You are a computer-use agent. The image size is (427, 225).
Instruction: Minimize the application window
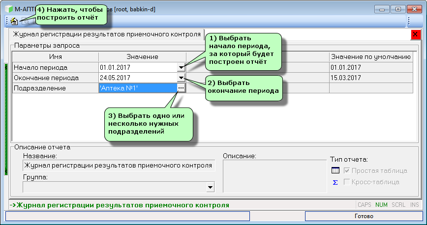[382, 9]
